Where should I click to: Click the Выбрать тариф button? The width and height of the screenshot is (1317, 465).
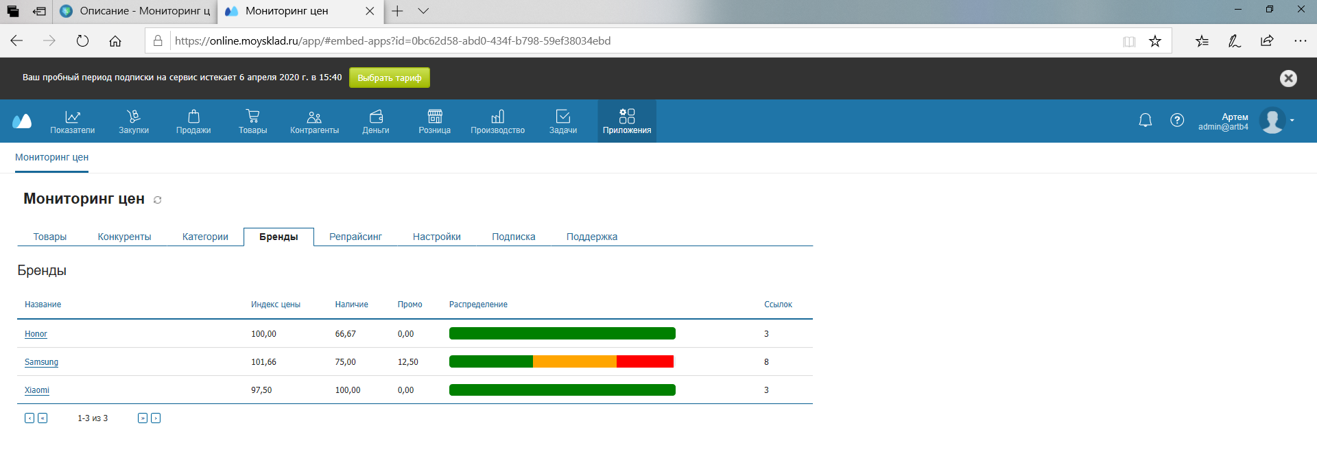390,77
